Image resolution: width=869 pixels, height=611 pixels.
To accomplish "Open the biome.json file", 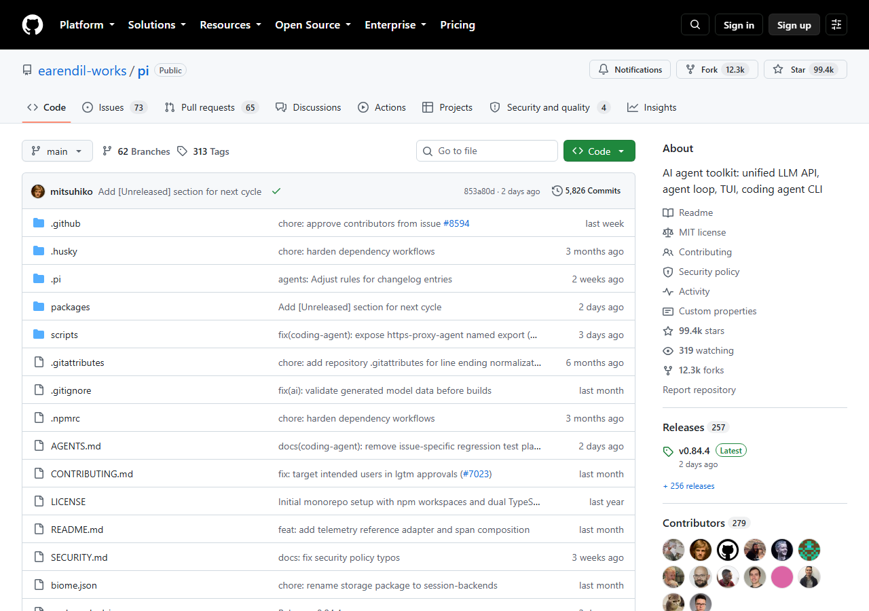I will point(74,585).
